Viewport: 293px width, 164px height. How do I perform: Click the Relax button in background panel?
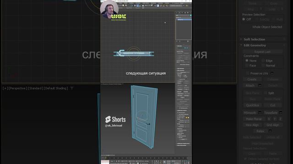[x=260, y=131]
